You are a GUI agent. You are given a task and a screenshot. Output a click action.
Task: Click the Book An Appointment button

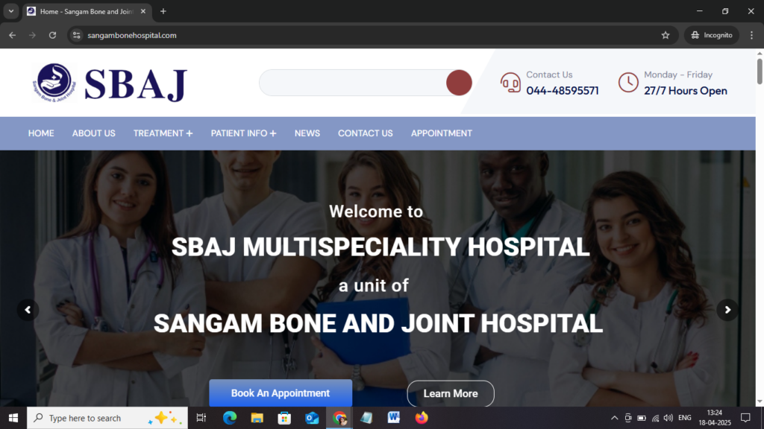point(281,393)
